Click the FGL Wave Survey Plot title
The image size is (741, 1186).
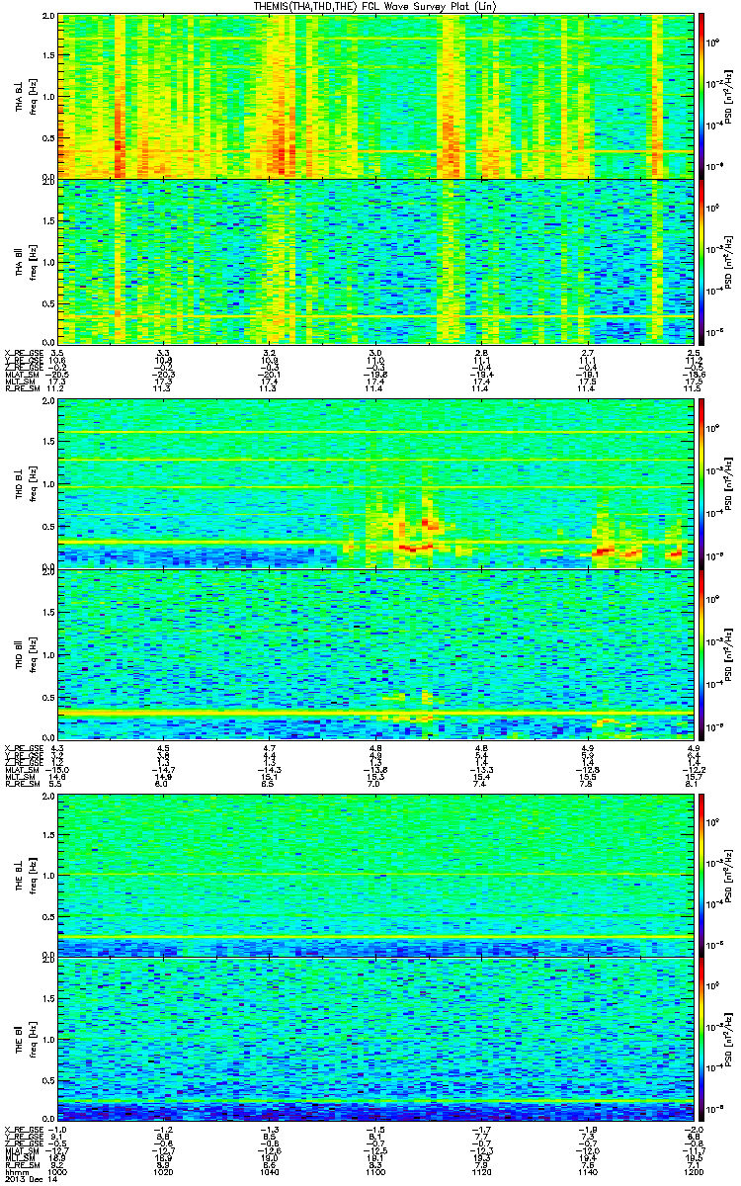pyautogui.click(x=370, y=6)
